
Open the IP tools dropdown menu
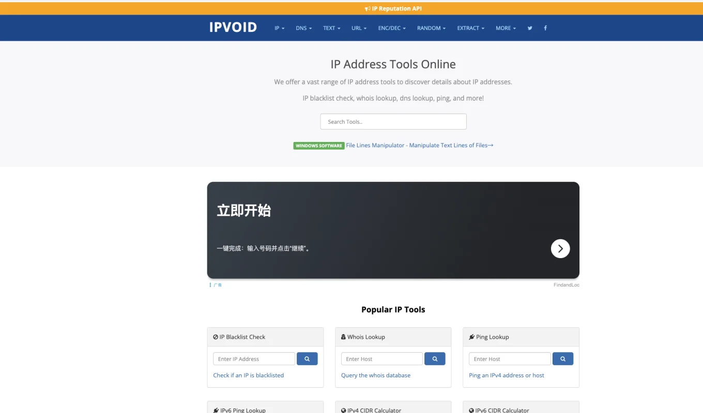coord(279,28)
